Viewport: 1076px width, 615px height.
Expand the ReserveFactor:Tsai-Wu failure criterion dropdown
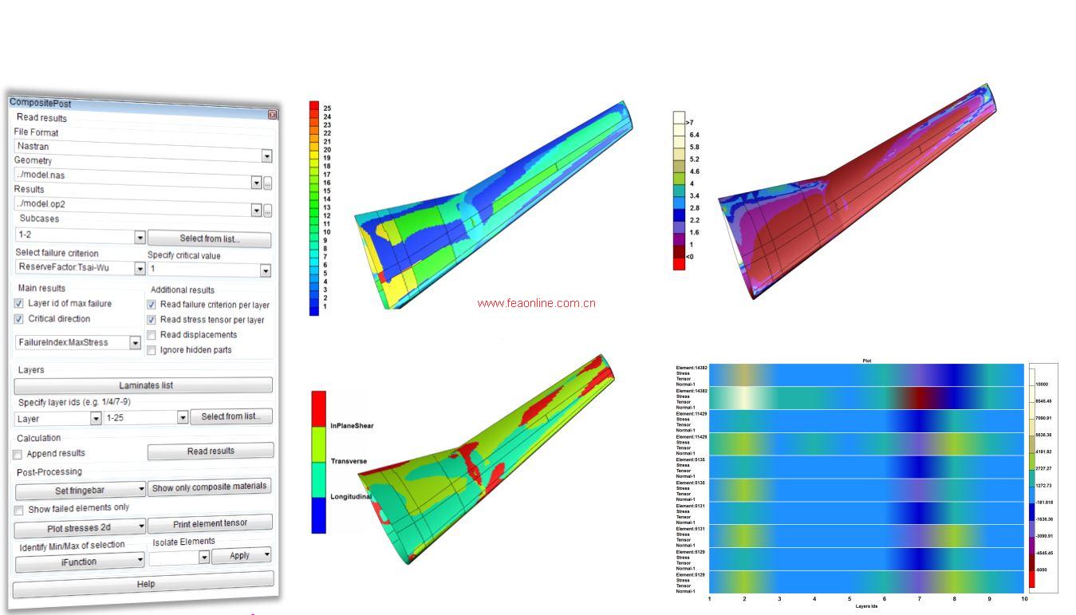pyautogui.click(x=140, y=268)
